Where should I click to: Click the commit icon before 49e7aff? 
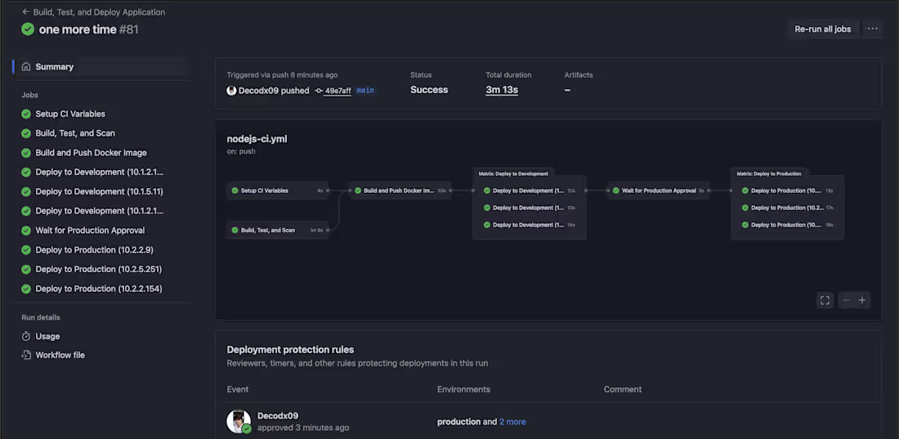point(319,91)
